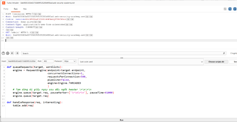
Task: Switch to the Hex tab
Action: (25, 9)
